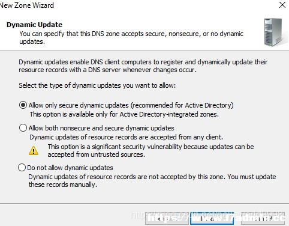Choose the nonsecure and secure dynamic updates radio button
The width and height of the screenshot is (289, 226).
point(23,128)
